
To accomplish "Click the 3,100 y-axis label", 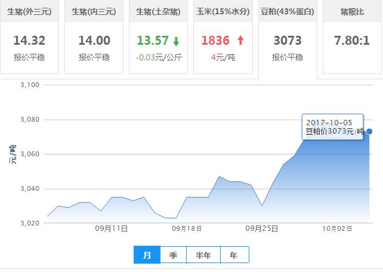I will (30, 85).
